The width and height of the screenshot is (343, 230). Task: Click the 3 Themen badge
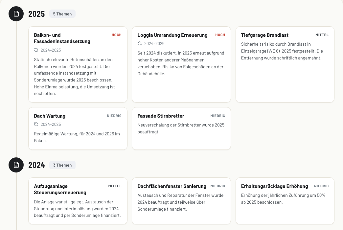[x=62, y=165]
